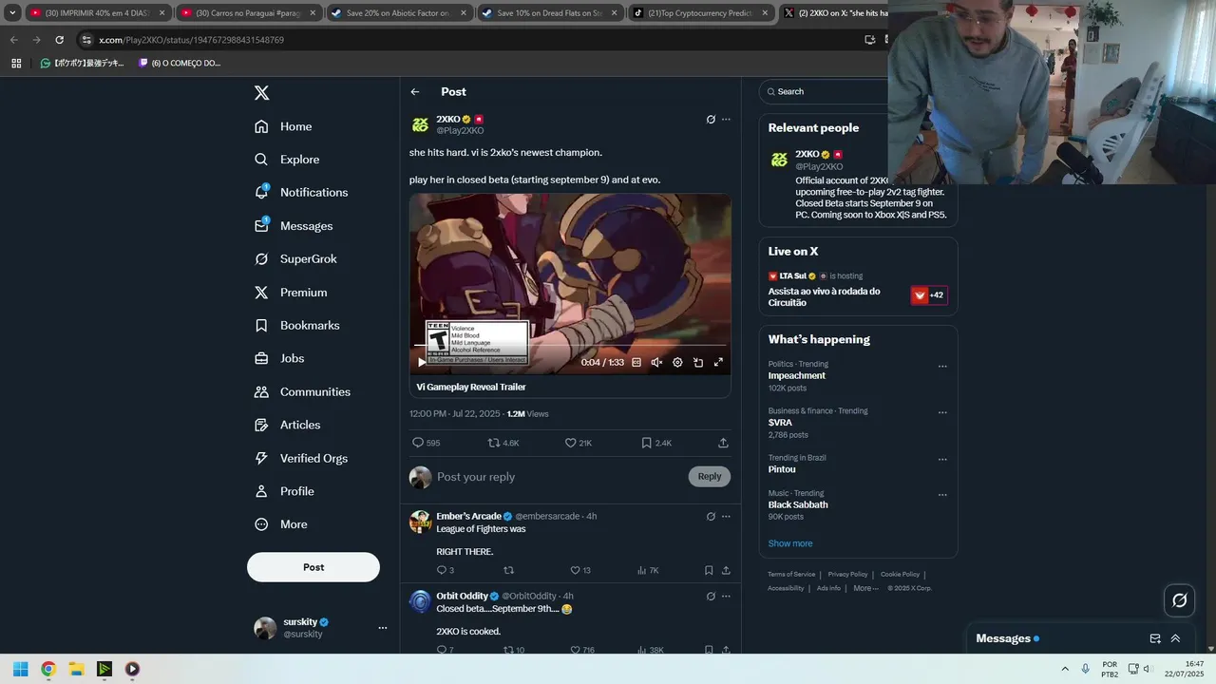
Task: Click the X logo in the sidebar
Action: tap(262, 93)
